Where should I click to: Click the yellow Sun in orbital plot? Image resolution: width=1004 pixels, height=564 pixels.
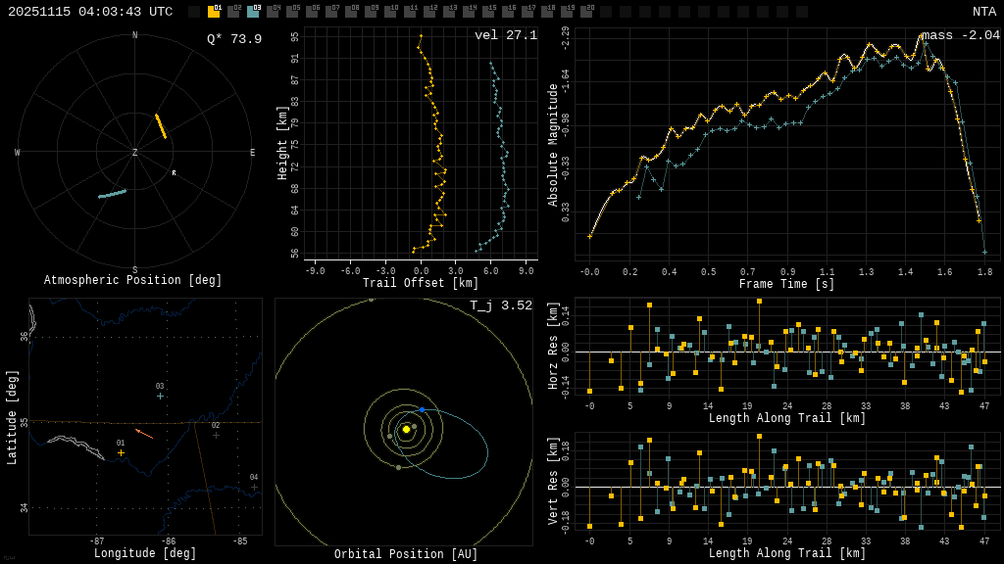pyautogui.click(x=406, y=429)
